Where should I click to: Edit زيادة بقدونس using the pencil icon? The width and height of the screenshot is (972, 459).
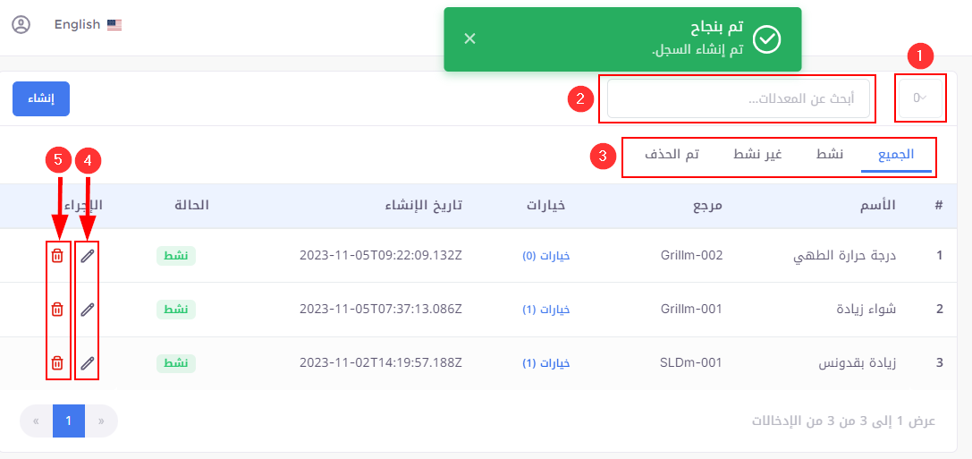(88, 363)
